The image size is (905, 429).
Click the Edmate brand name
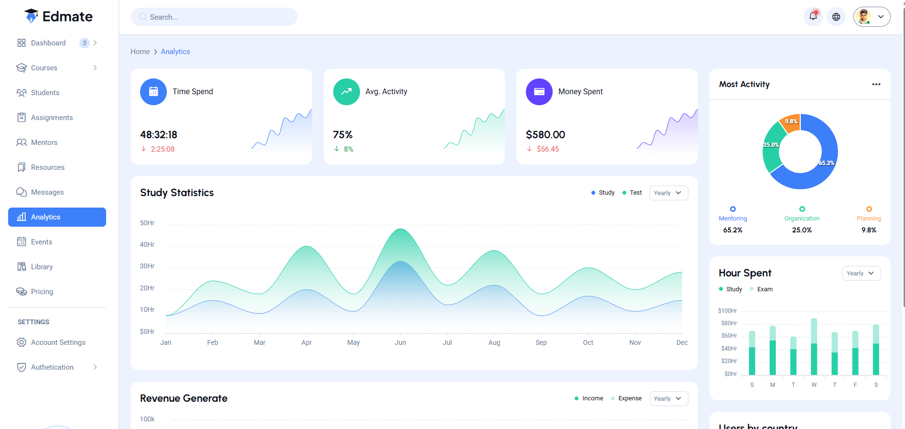click(x=67, y=17)
